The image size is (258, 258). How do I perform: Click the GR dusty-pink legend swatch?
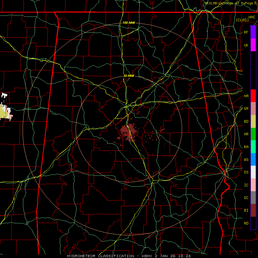[x=253, y=109]
